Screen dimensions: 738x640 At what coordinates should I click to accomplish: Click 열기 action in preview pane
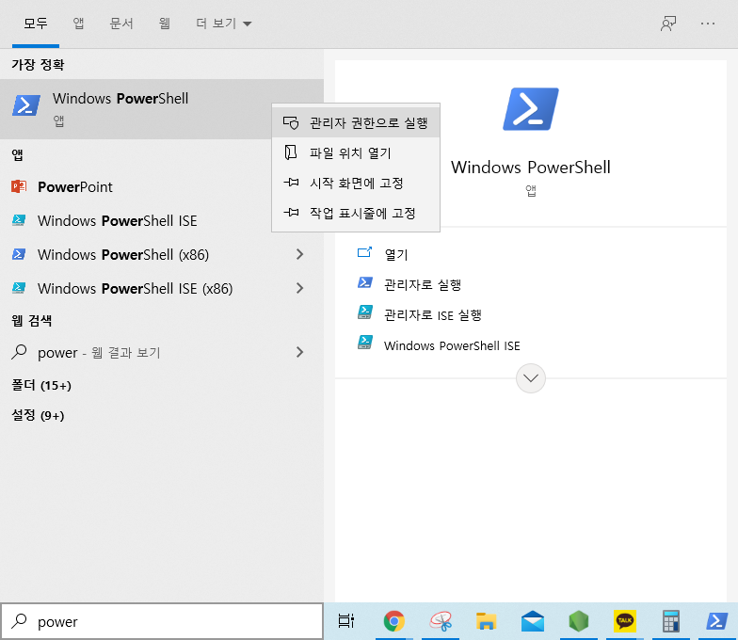click(396, 254)
